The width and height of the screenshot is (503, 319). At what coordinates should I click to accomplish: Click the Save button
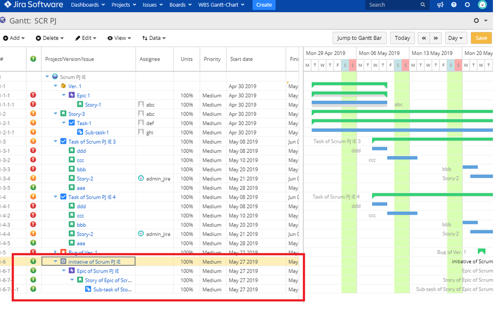point(481,38)
